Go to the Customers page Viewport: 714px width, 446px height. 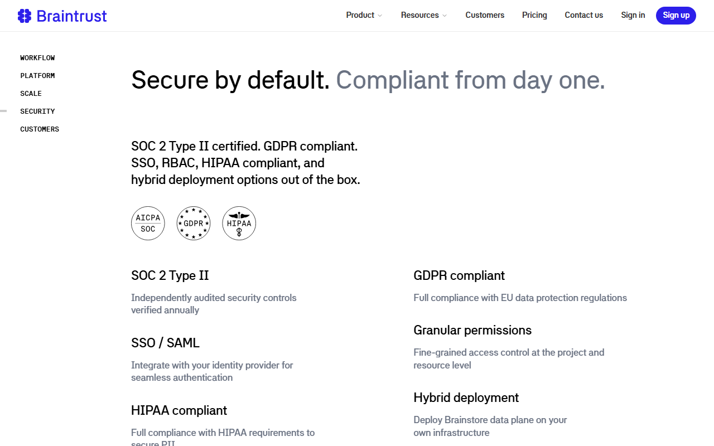pos(485,15)
